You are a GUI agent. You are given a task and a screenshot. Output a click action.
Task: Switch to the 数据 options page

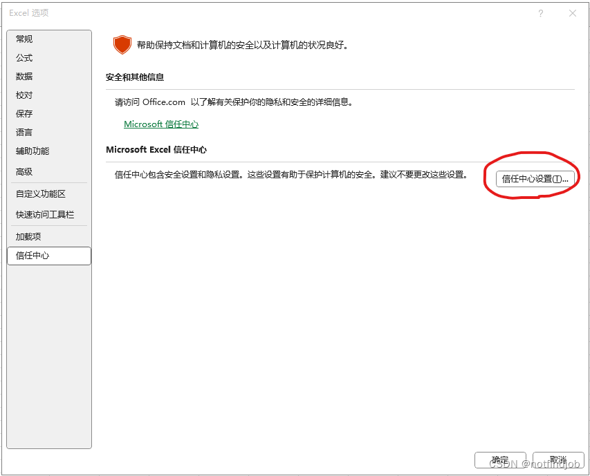pyautogui.click(x=49, y=76)
